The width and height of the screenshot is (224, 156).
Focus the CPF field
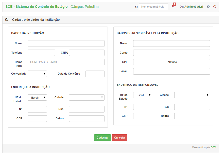pos(147,62)
